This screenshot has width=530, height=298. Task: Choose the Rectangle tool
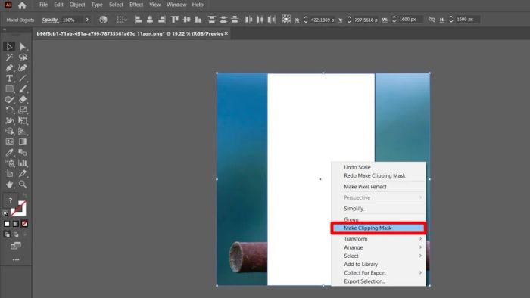click(x=9, y=89)
